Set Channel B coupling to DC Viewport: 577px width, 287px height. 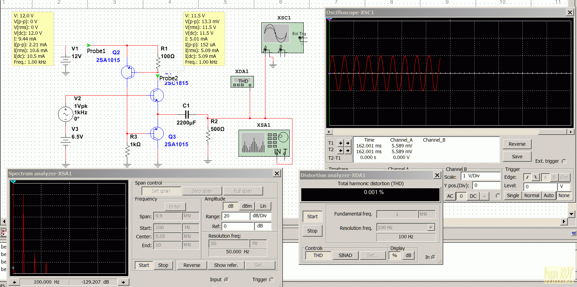(473, 196)
